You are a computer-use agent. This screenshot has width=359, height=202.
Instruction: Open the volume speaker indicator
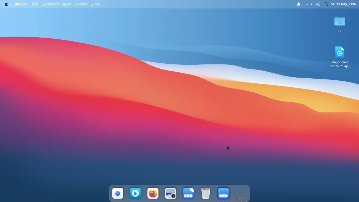coord(318,4)
